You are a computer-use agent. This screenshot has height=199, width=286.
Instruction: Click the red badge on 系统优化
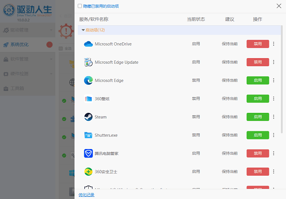tap(50, 45)
